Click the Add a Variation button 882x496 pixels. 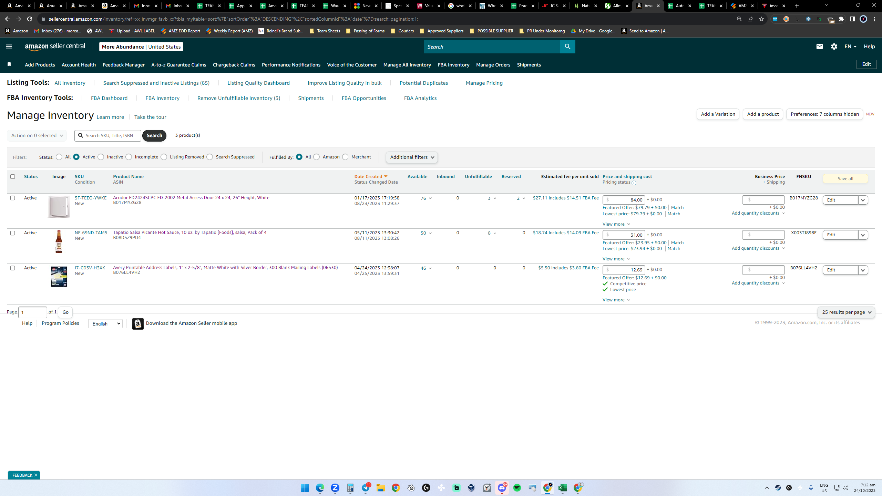[718, 114]
